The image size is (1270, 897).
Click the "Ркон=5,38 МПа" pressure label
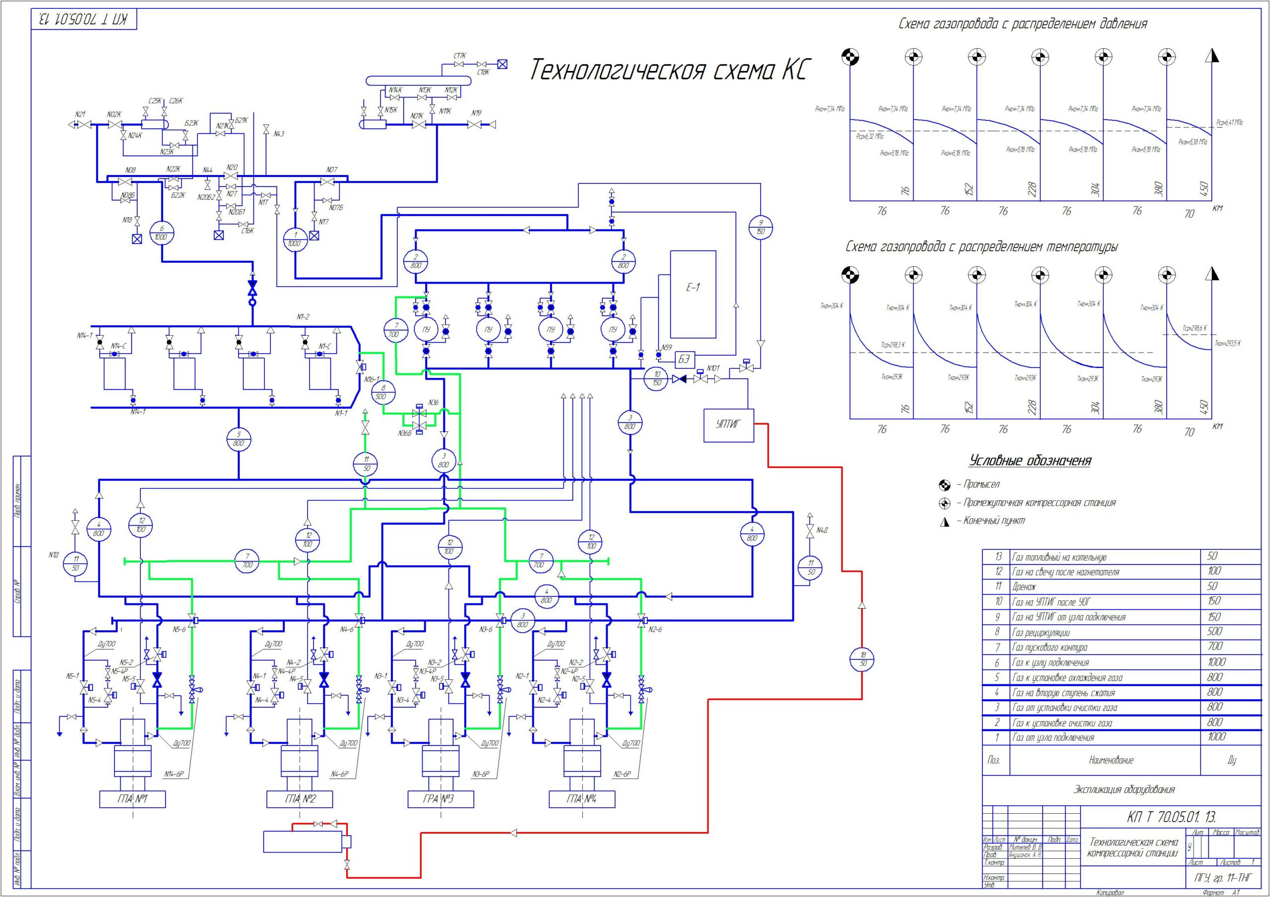click(1193, 142)
